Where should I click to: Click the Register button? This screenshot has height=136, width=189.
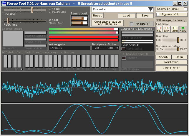[x=171, y=62]
